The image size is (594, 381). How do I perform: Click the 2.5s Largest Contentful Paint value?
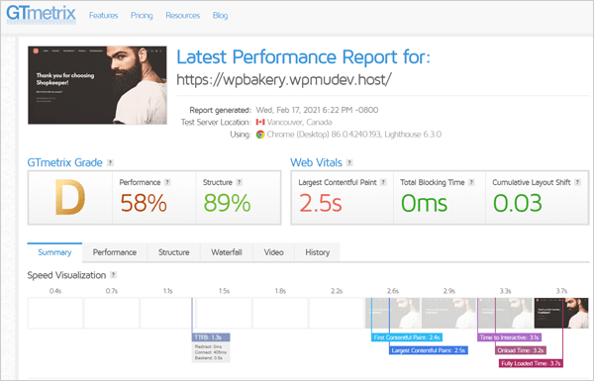[x=321, y=203]
